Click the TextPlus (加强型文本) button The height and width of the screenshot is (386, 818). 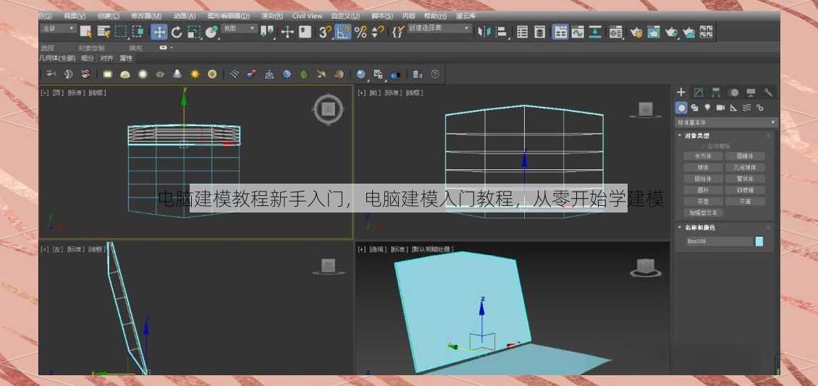[703, 213]
